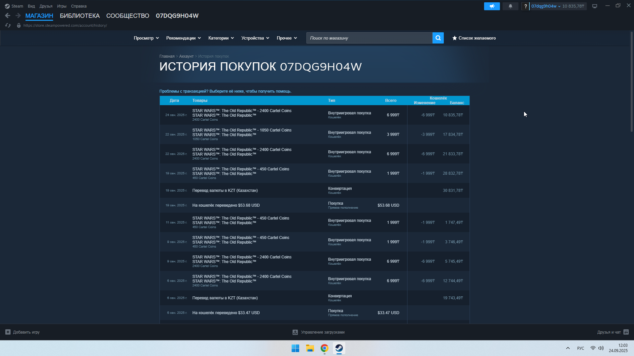Screen dimensions: 634x356
Task: Select 19 сен. 450 Cartel Coins transaction
Action: click(x=314, y=173)
